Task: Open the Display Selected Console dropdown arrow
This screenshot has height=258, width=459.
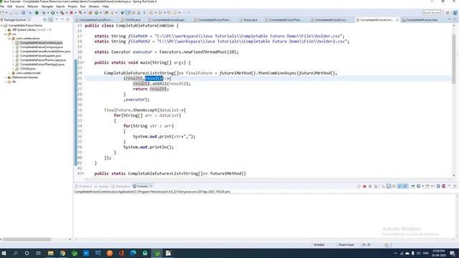Action: 422,186
